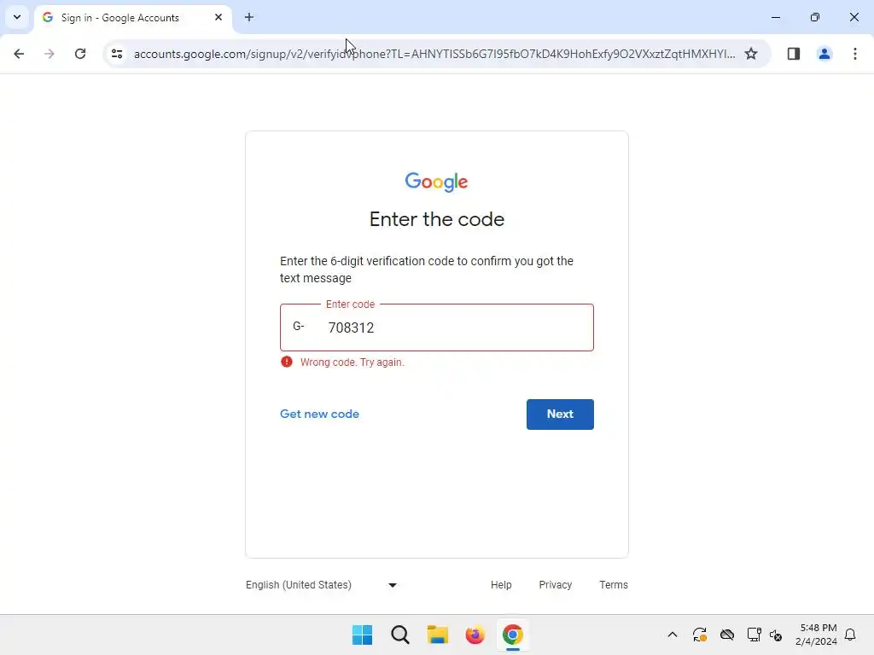
Task: Open Windows Start menu icon
Action: [362, 635]
